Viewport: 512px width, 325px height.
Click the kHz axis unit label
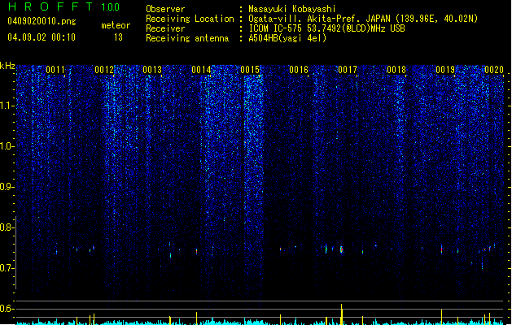pyautogui.click(x=7, y=66)
